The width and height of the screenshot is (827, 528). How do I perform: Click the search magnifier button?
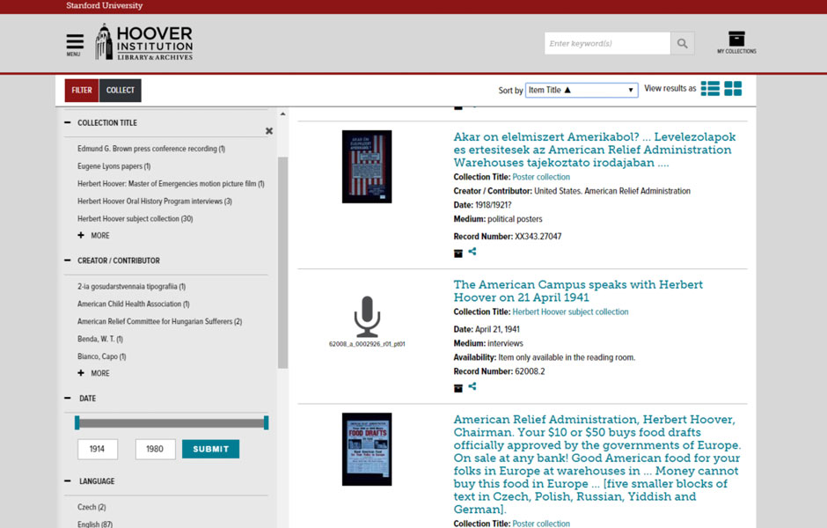click(x=682, y=43)
